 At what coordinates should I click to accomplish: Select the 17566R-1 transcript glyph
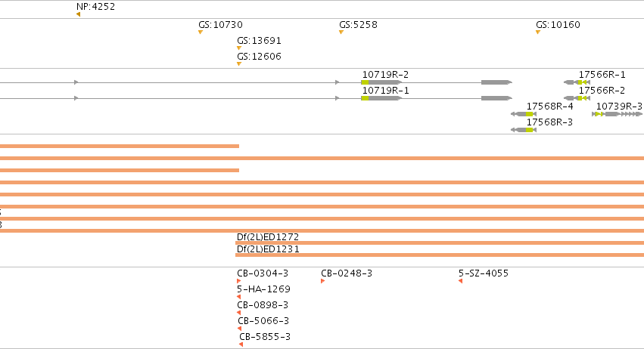click(577, 82)
